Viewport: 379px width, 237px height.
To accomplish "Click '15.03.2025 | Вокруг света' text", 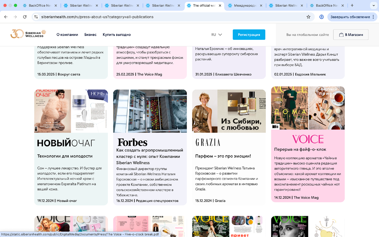I will [x=59, y=74].
